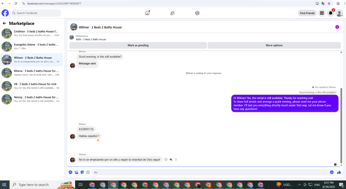Click Wilmer's avatar beside last message
This screenshot has height=189, width=346.
[x=73, y=160]
